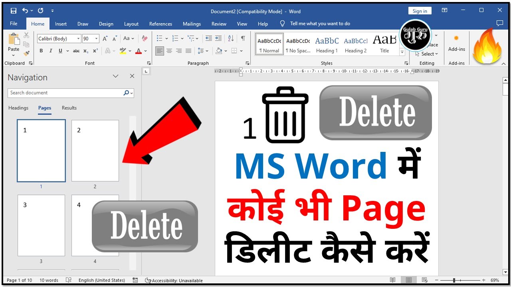Switch to Results tab in Navigation
The image size is (511, 287).
[x=69, y=108]
